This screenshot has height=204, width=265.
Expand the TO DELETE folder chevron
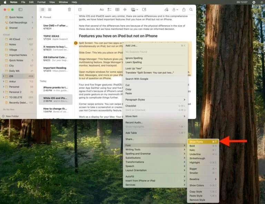coord(3,98)
